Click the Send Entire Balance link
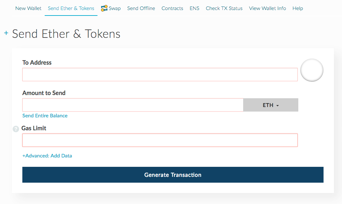Image resolution: width=342 pixels, height=204 pixels. (x=45, y=116)
